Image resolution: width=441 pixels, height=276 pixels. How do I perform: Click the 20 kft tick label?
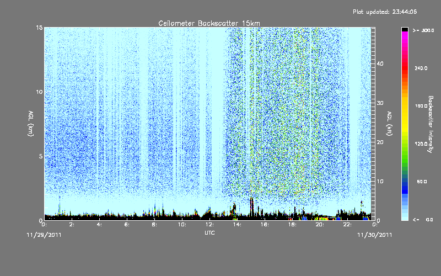380,142
